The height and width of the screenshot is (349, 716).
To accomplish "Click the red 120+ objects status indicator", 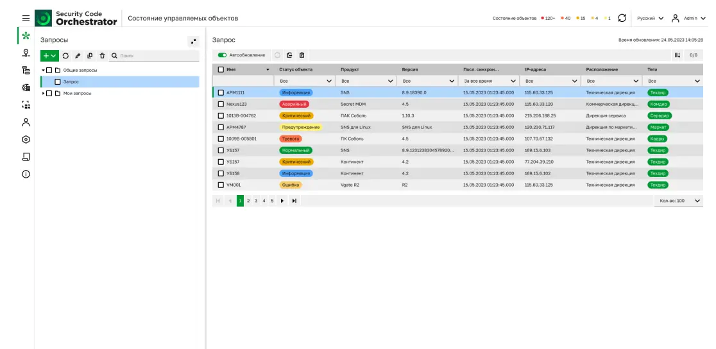I will (x=548, y=18).
